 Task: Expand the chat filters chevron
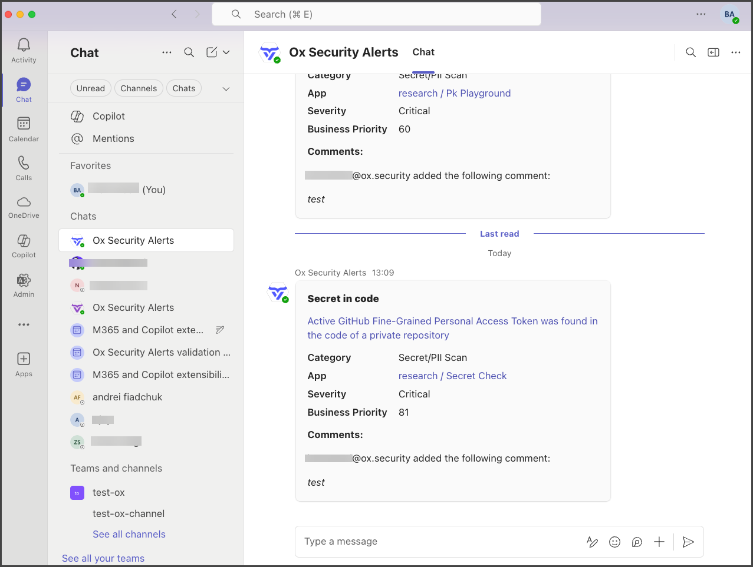226,89
